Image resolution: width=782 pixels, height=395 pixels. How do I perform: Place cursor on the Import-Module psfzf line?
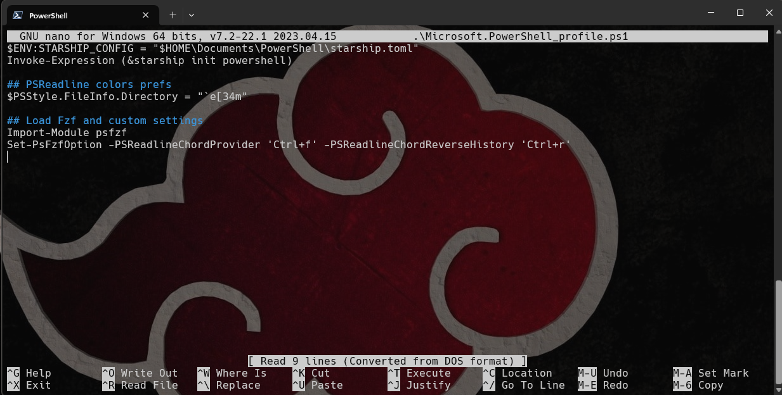coord(67,133)
